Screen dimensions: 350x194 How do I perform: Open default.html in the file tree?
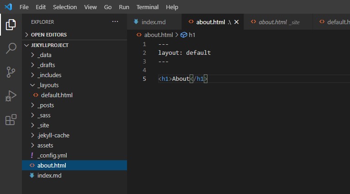coord(57,95)
